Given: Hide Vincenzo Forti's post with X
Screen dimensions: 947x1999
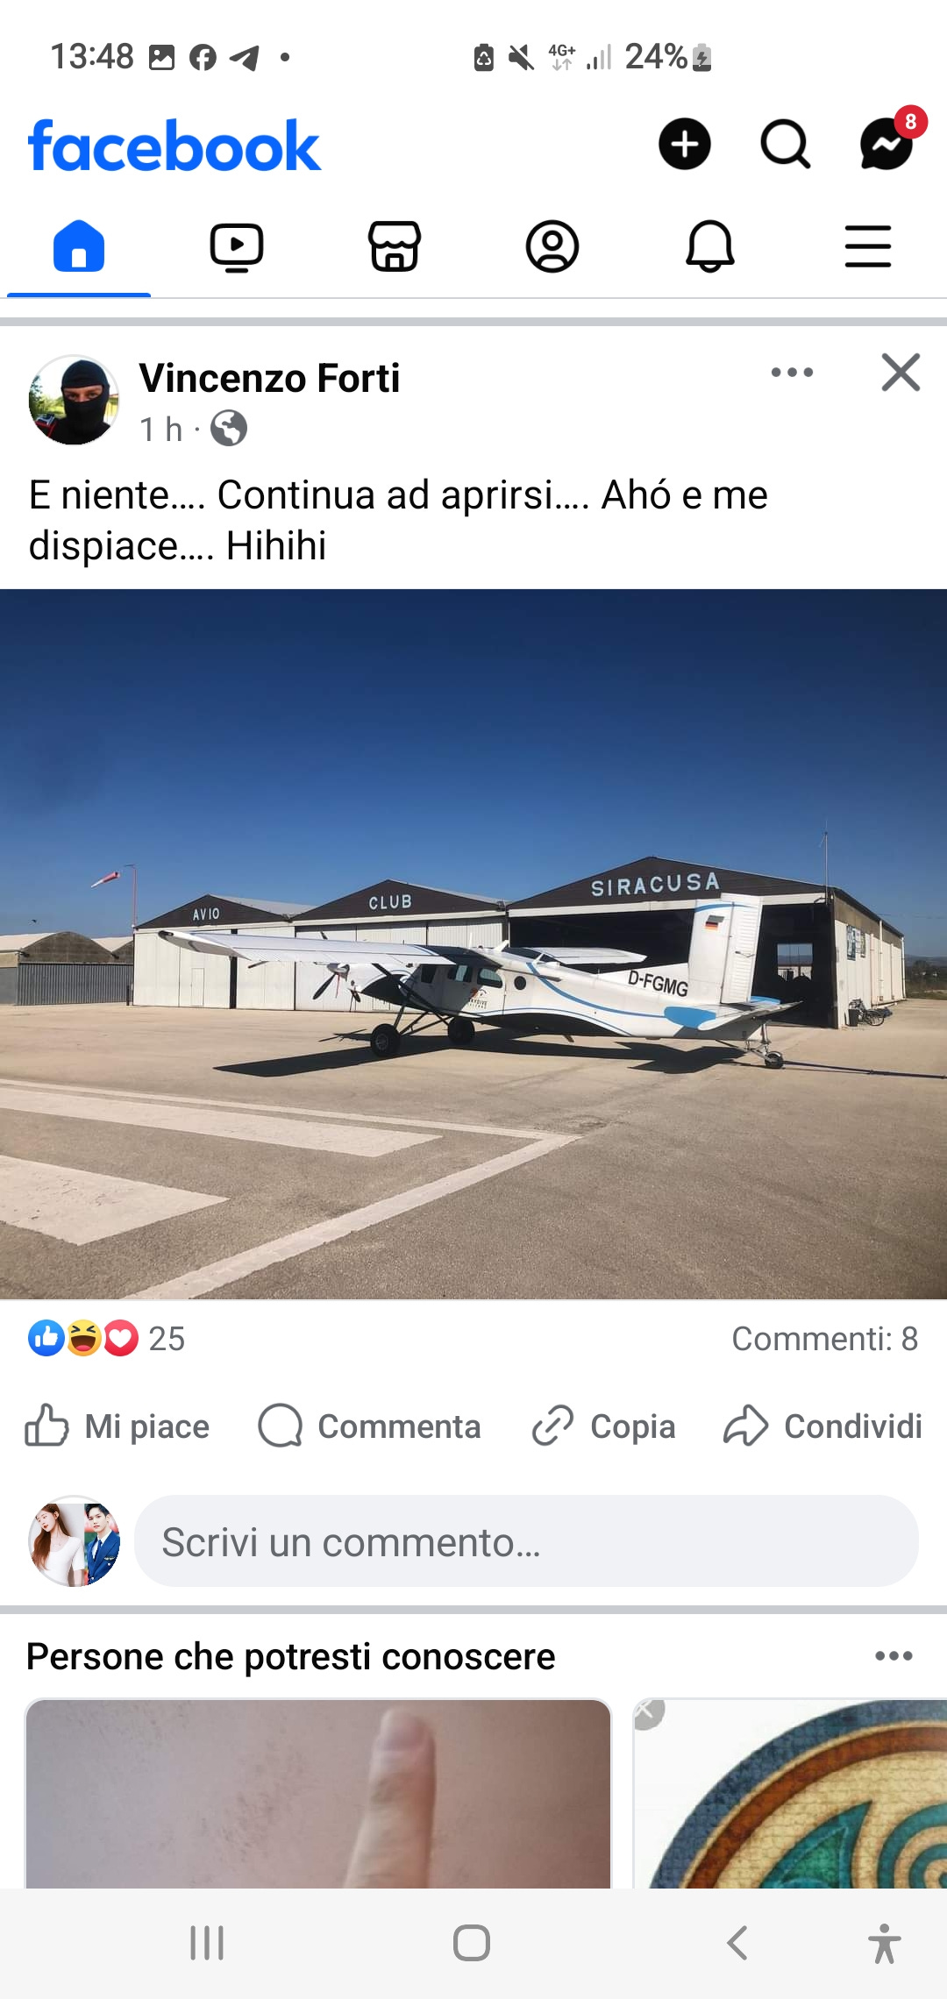Looking at the screenshot, I should tap(901, 373).
